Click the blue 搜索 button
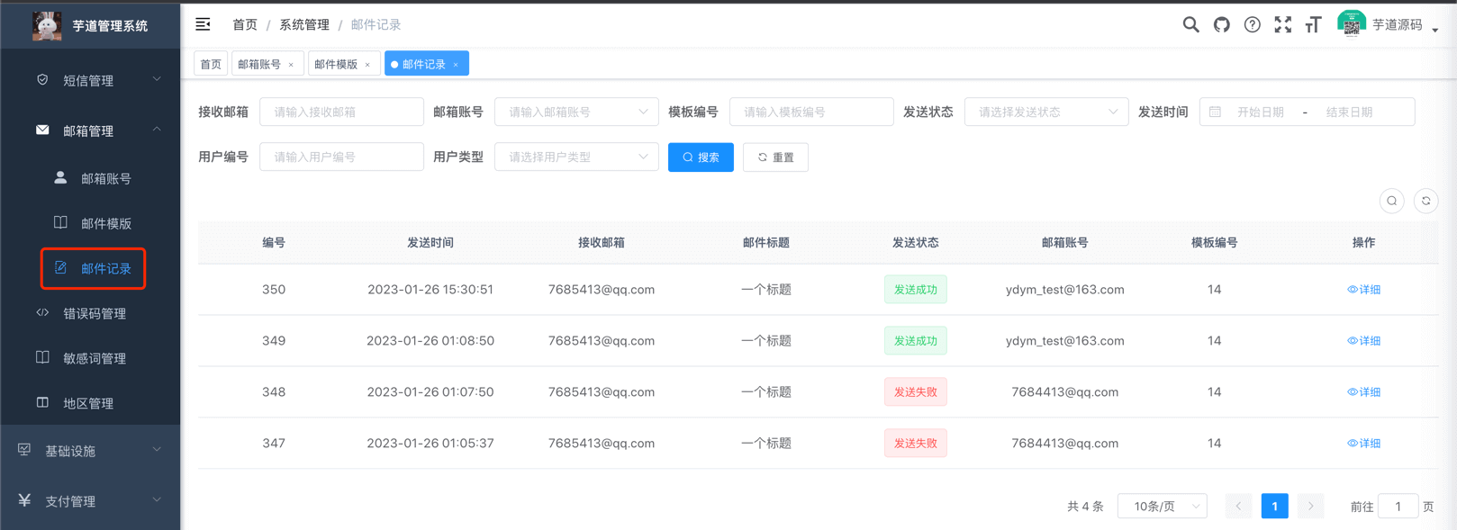The width and height of the screenshot is (1457, 530). click(701, 157)
